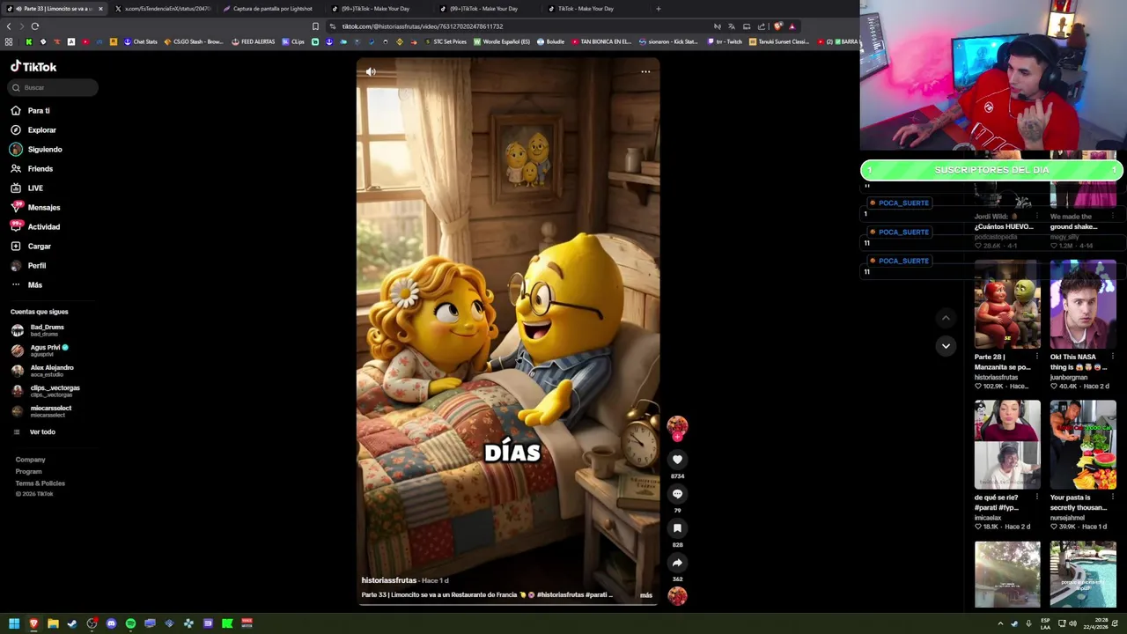This screenshot has height=634, width=1127.
Task: Open the FEED ALERTAS bookmark
Action: coord(254,41)
